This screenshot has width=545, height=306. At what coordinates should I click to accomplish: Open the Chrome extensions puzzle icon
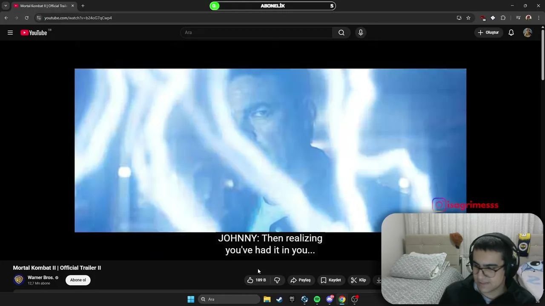[503, 18]
